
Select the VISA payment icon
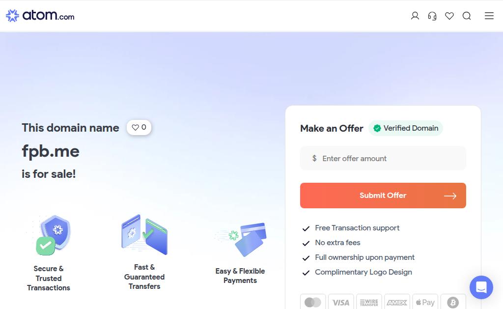click(341, 302)
